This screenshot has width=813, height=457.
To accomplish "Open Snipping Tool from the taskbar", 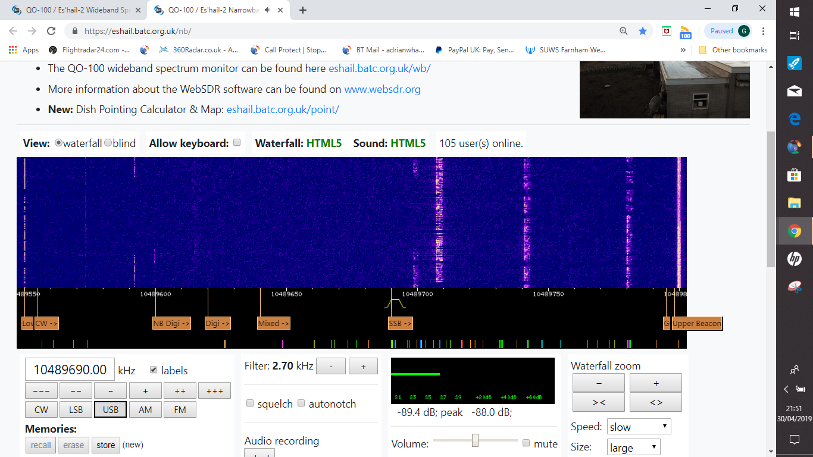I will pyautogui.click(x=795, y=287).
